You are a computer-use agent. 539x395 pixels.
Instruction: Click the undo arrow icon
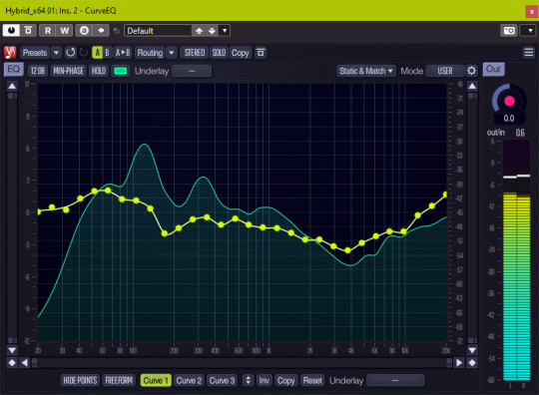(x=71, y=53)
